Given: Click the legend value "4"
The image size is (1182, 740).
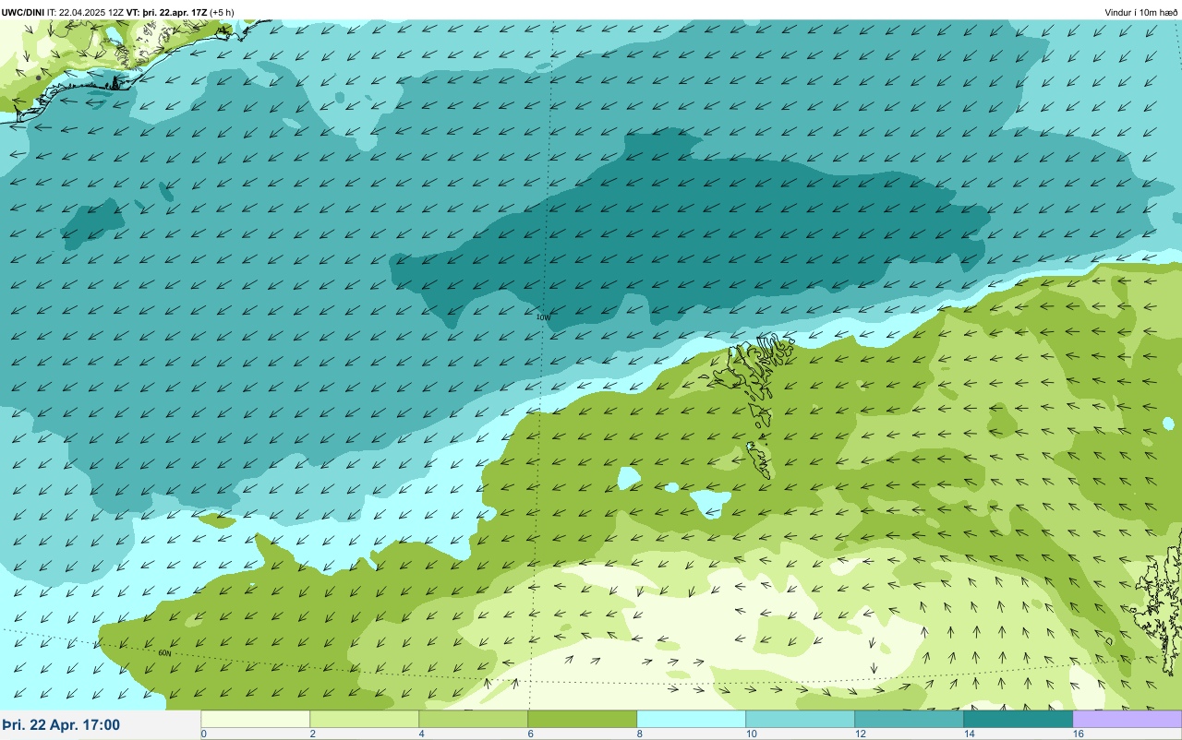Looking at the screenshot, I should (x=422, y=734).
